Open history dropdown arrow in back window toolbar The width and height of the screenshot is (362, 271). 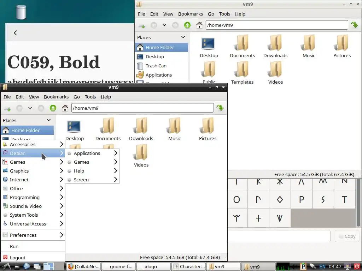click(164, 25)
